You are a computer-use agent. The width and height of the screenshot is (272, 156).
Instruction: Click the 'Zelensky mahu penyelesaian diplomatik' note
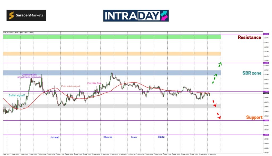tap(29, 76)
